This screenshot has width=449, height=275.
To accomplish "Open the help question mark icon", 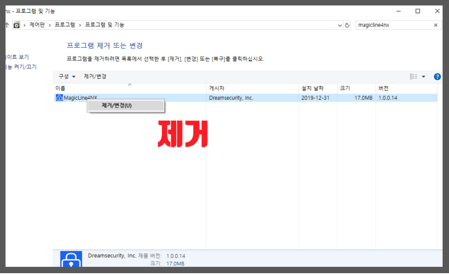I will [437, 76].
